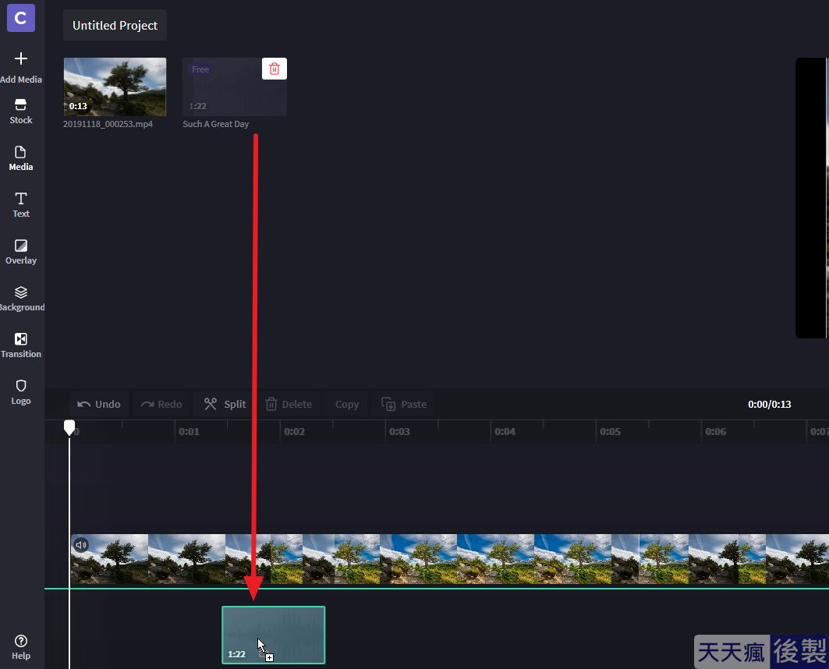
Task: Click the timeline playhead handle
Action: 69,427
